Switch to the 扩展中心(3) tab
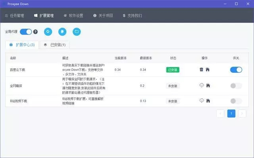The width and height of the screenshot is (254, 158). tap(22, 45)
